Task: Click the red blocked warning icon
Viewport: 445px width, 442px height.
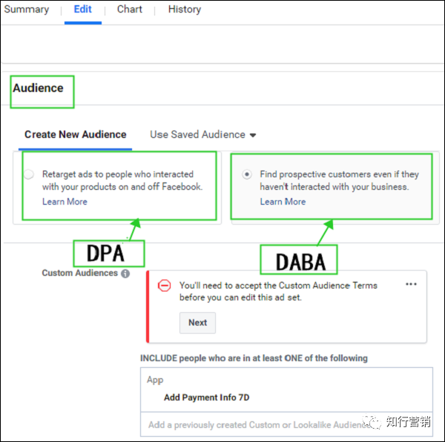Action: click(x=164, y=286)
